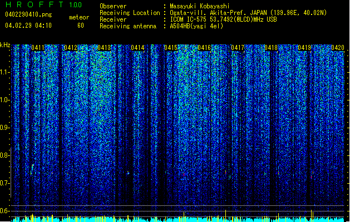Screen dimensions: 350x222
Task: Click location text Ogata-vill. Akita-Pref. JAPAN
Action: [x=218, y=13]
